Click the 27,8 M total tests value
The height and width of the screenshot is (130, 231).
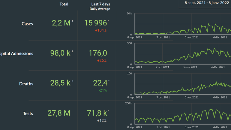[x=59, y=113]
